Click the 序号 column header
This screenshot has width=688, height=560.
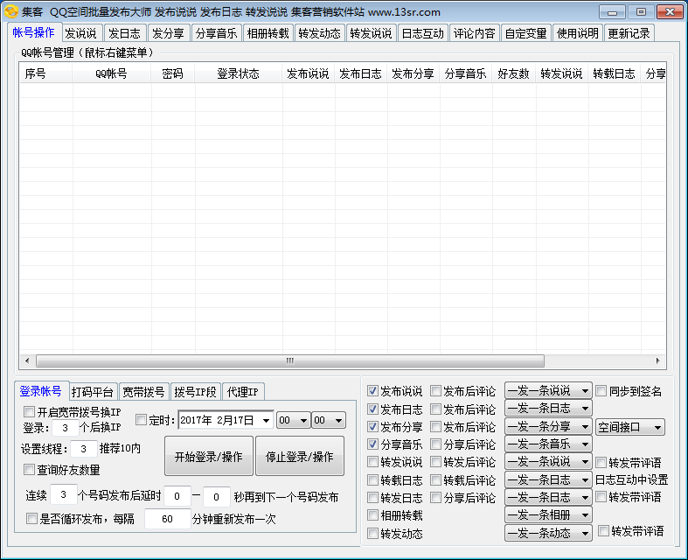(45, 73)
